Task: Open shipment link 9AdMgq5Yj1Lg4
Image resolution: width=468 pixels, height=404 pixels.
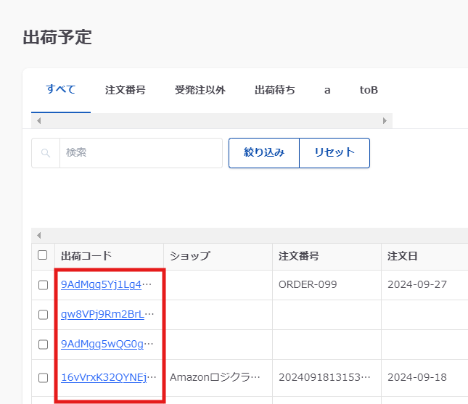Action: coord(106,284)
